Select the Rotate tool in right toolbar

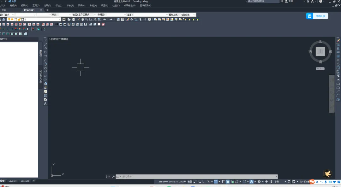[338, 64]
